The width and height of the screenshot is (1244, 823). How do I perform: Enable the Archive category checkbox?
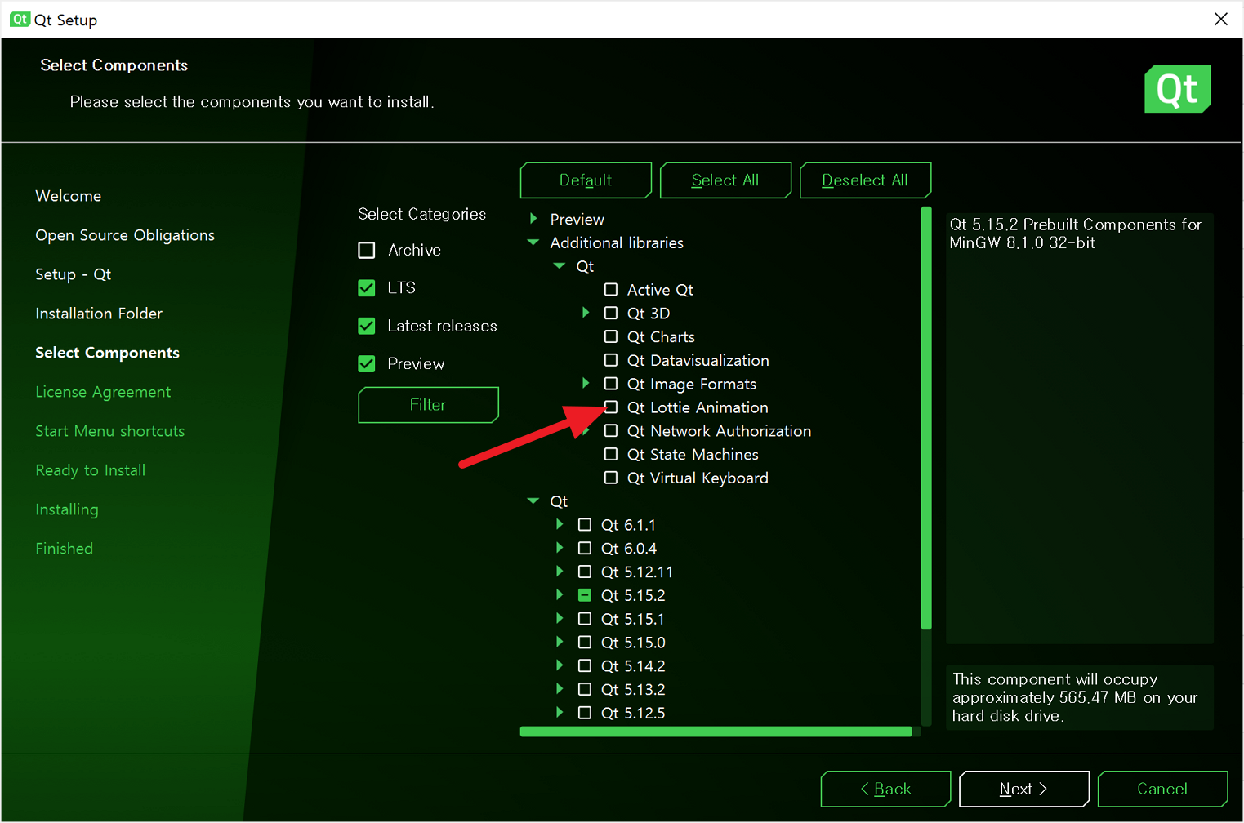(x=367, y=250)
